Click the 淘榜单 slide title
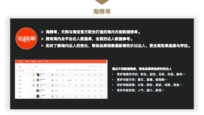Screen dimensions: 204x115 click(102, 11)
